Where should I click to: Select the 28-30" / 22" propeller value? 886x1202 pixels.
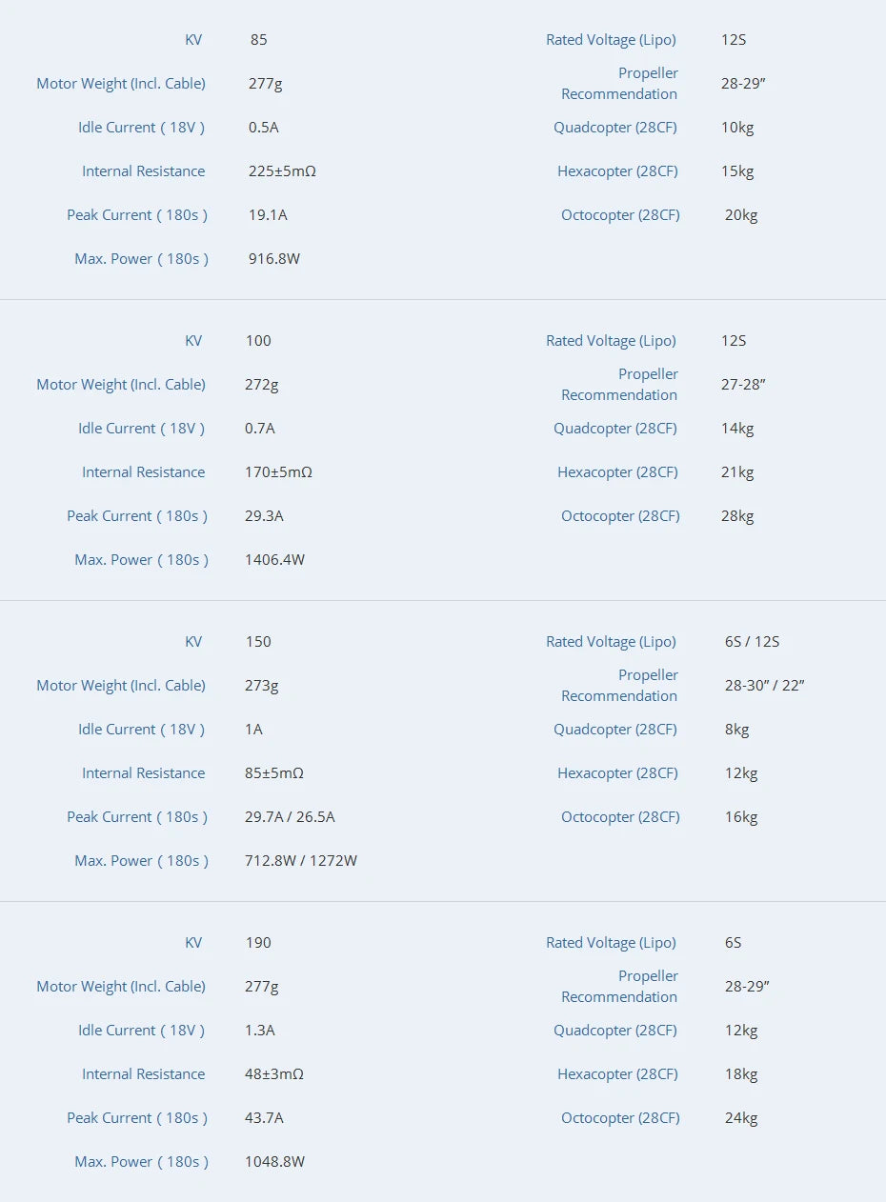click(764, 686)
